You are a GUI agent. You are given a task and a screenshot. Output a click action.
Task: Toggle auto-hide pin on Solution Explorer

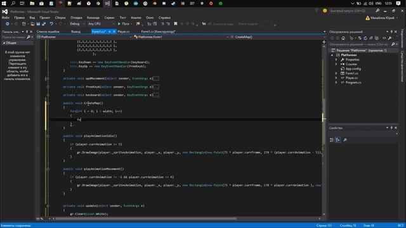(391, 32)
